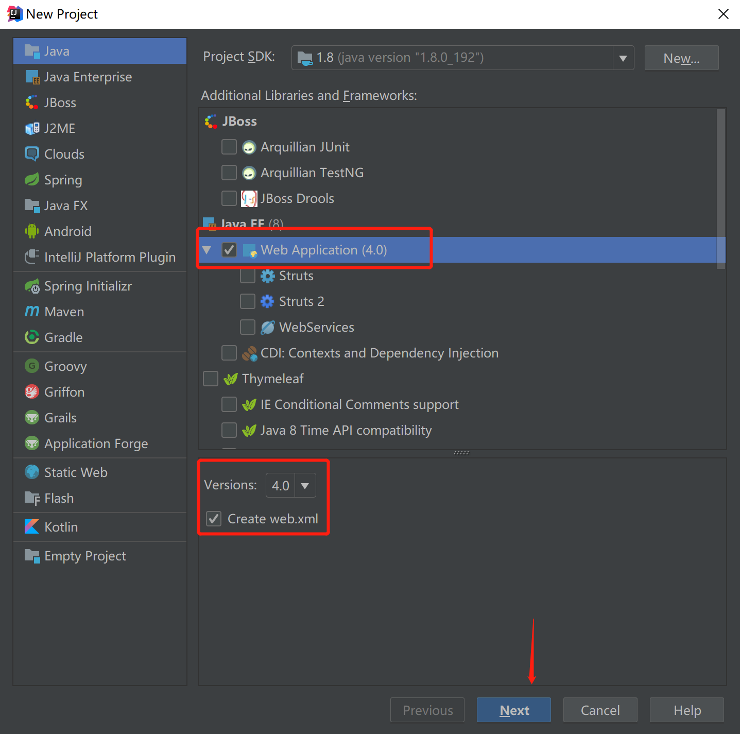Click the Next button
The image size is (740, 734).
pyautogui.click(x=513, y=710)
